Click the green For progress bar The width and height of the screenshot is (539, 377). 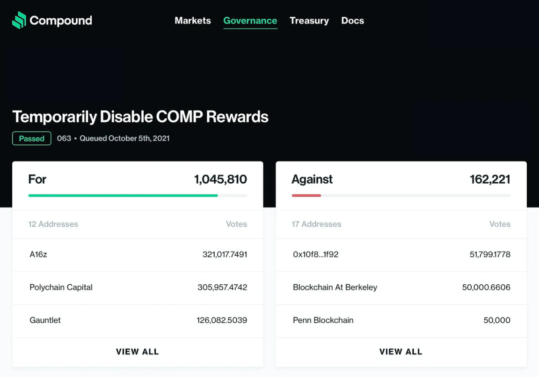pos(123,195)
